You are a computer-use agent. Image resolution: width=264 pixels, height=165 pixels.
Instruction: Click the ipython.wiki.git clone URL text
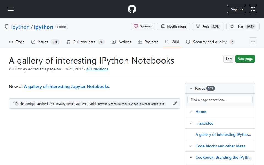pos(131,104)
